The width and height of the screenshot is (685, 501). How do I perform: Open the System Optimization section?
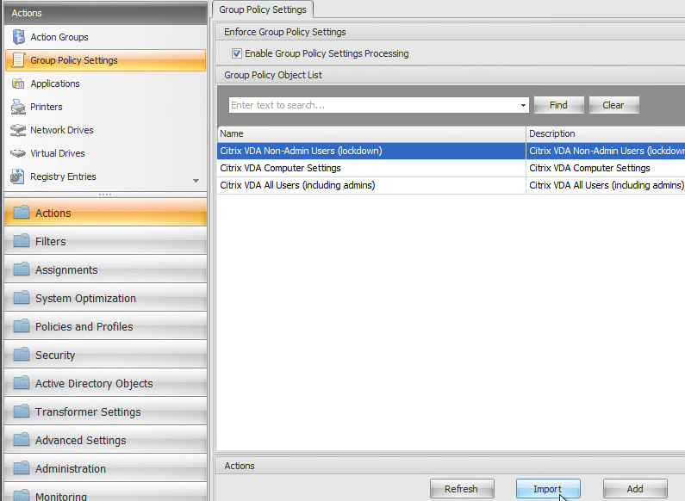[x=105, y=298]
